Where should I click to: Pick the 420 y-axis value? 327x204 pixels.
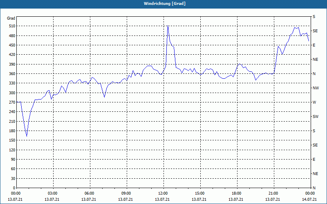12,55
